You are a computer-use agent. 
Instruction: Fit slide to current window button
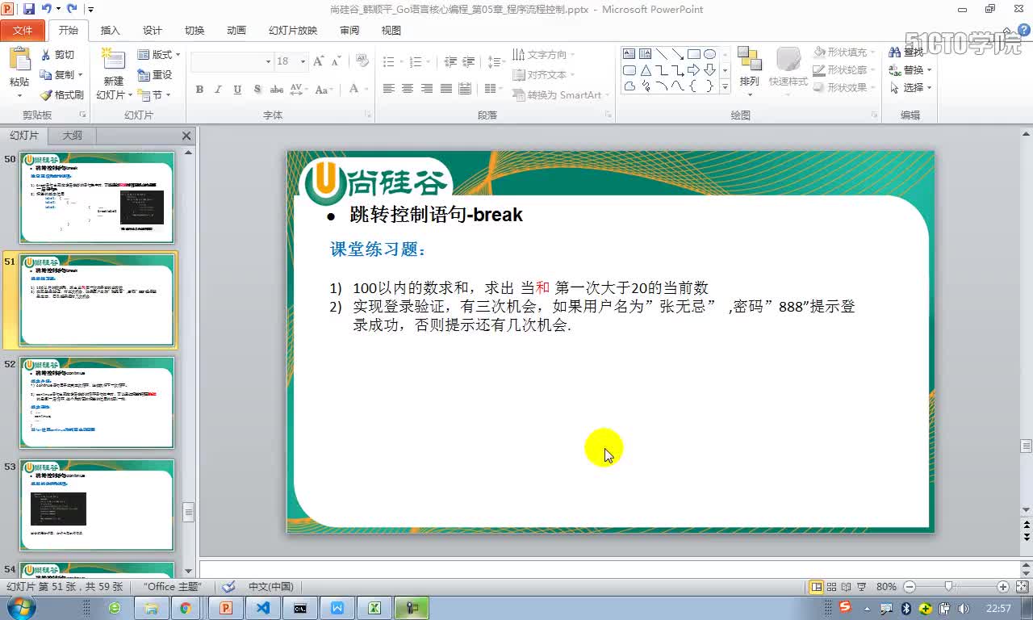point(1021,587)
